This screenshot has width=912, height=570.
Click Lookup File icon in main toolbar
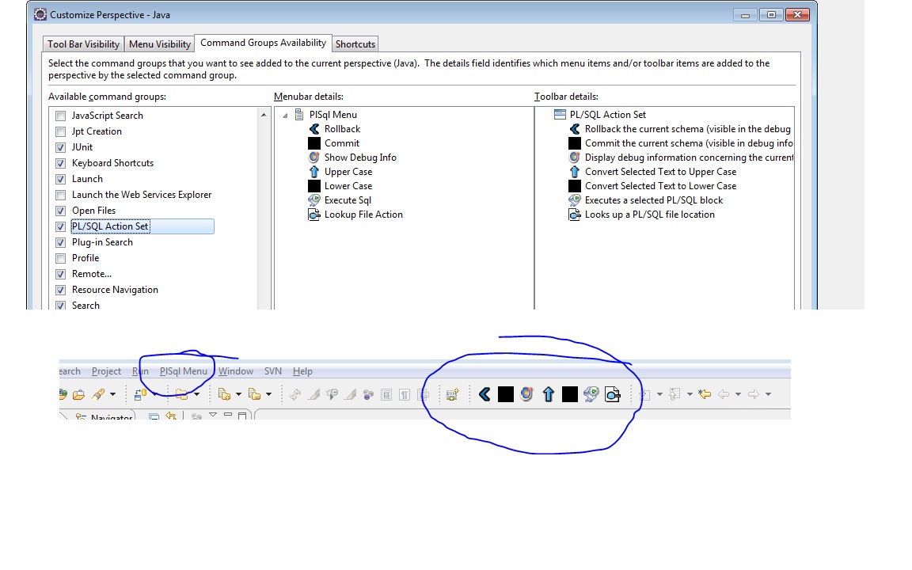613,394
